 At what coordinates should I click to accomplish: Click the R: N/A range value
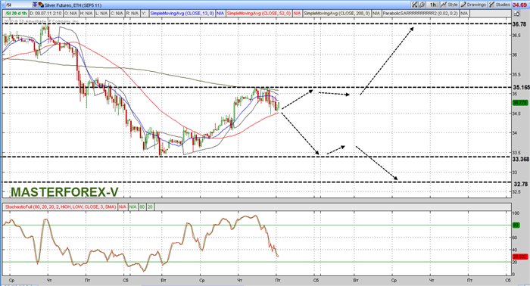point(132,13)
